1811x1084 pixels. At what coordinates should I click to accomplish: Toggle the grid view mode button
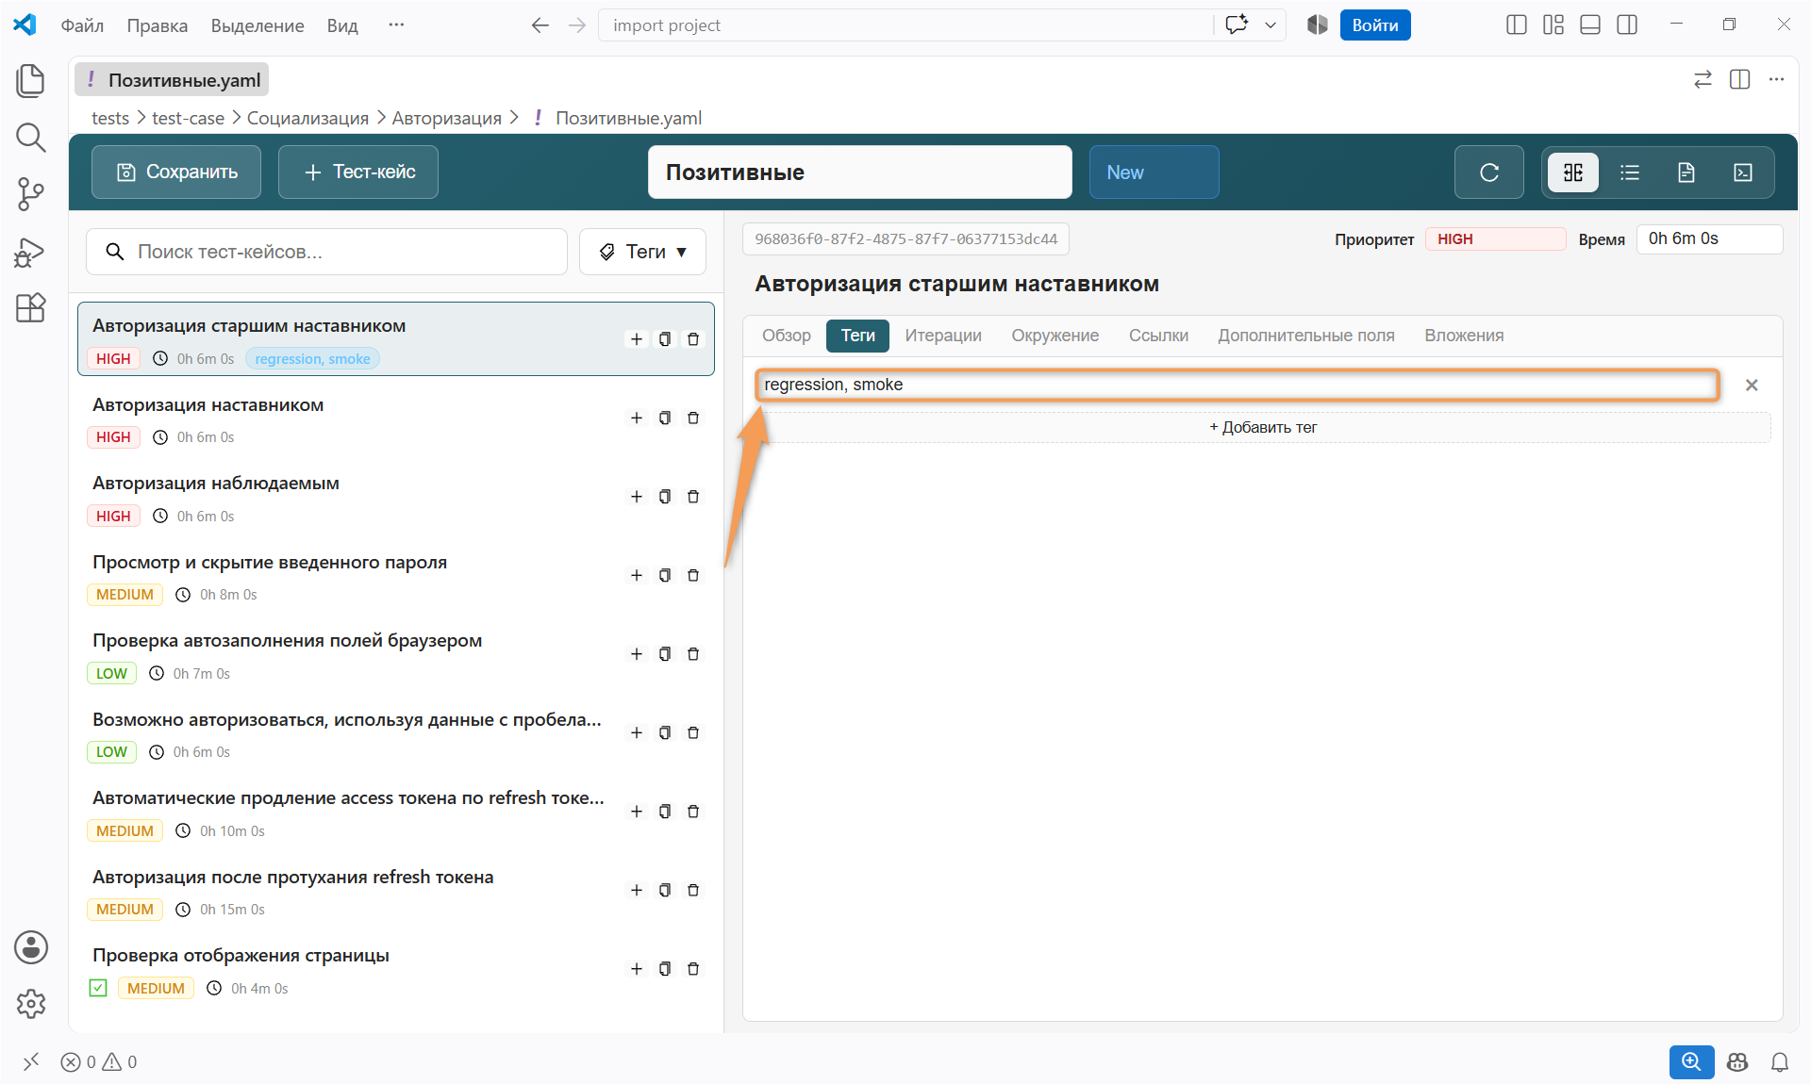coord(1573,172)
